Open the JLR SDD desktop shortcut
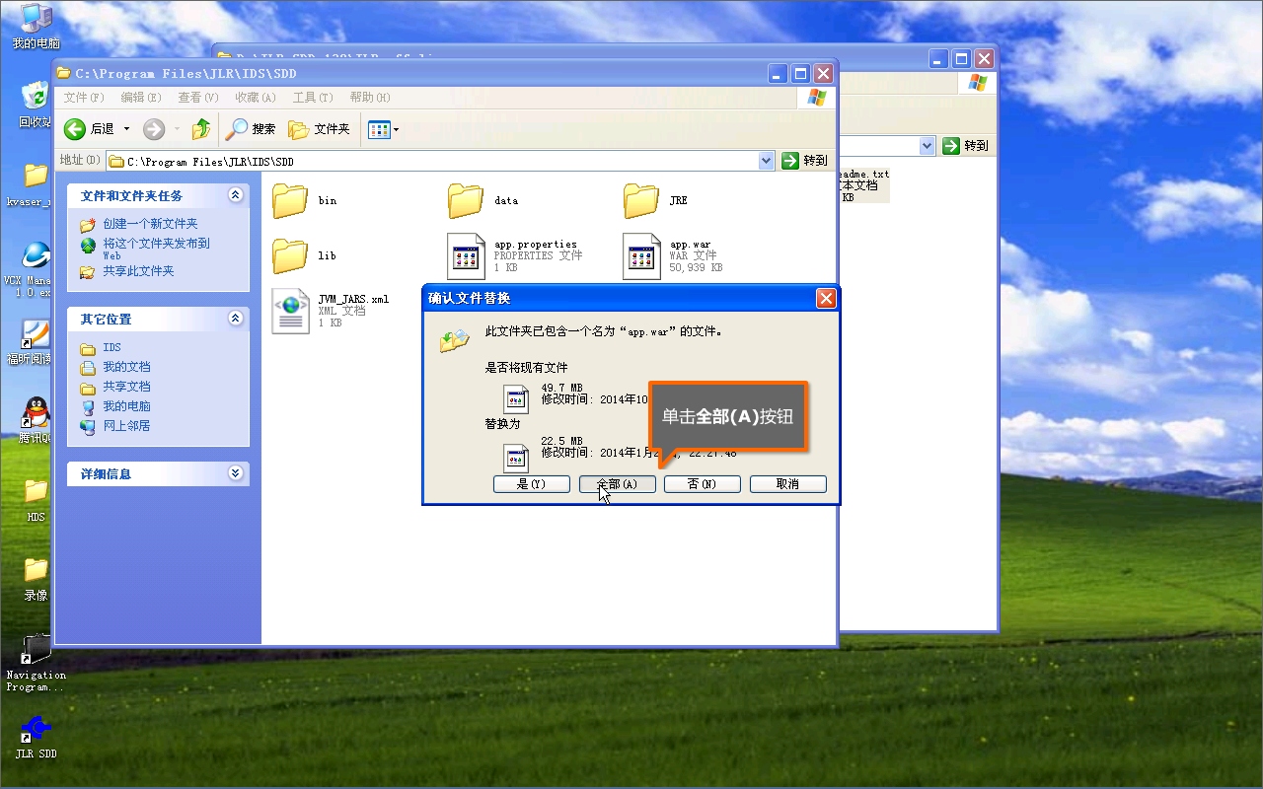The height and width of the screenshot is (789, 1263). pos(36,737)
